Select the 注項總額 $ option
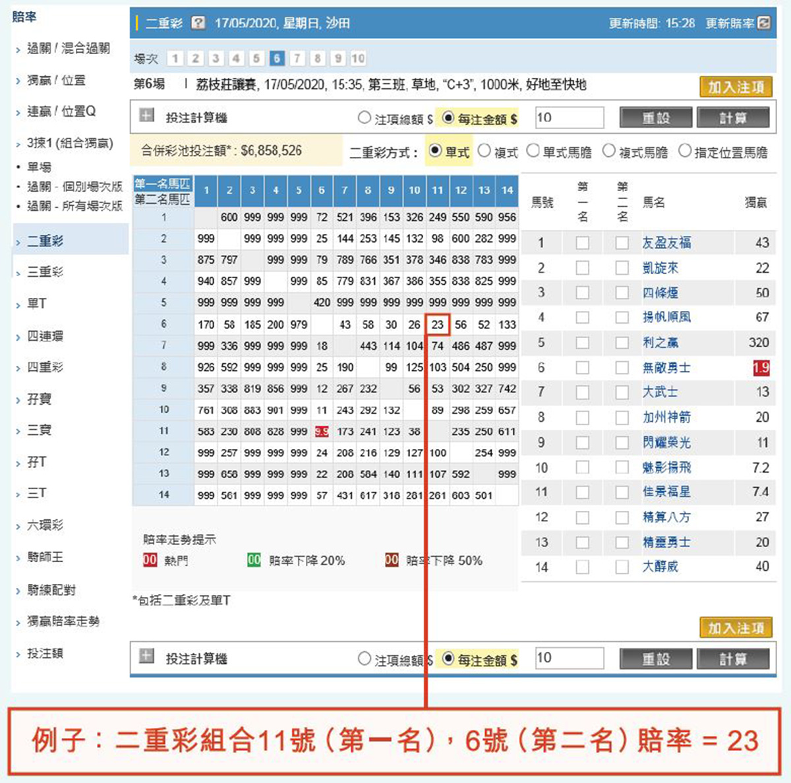Screen dimensions: 791x783 pyautogui.click(x=364, y=116)
